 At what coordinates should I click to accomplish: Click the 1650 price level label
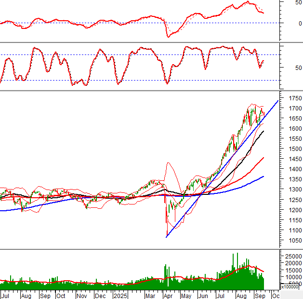pyautogui.click(x=295, y=119)
